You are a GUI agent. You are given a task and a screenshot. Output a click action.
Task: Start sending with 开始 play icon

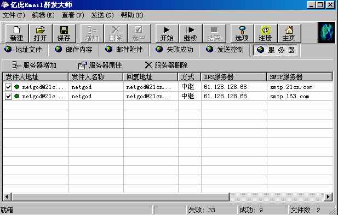click(x=167, y=33)
